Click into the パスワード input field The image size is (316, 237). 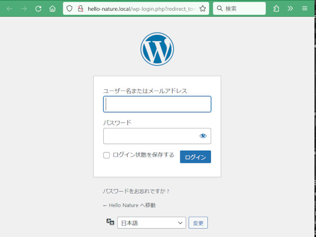(151, 136)
